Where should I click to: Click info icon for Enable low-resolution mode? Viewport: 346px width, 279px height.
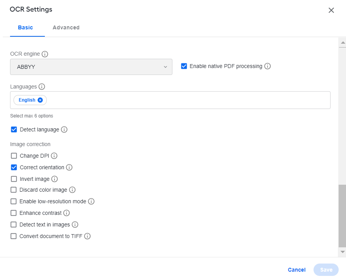[x=91, y=201]
